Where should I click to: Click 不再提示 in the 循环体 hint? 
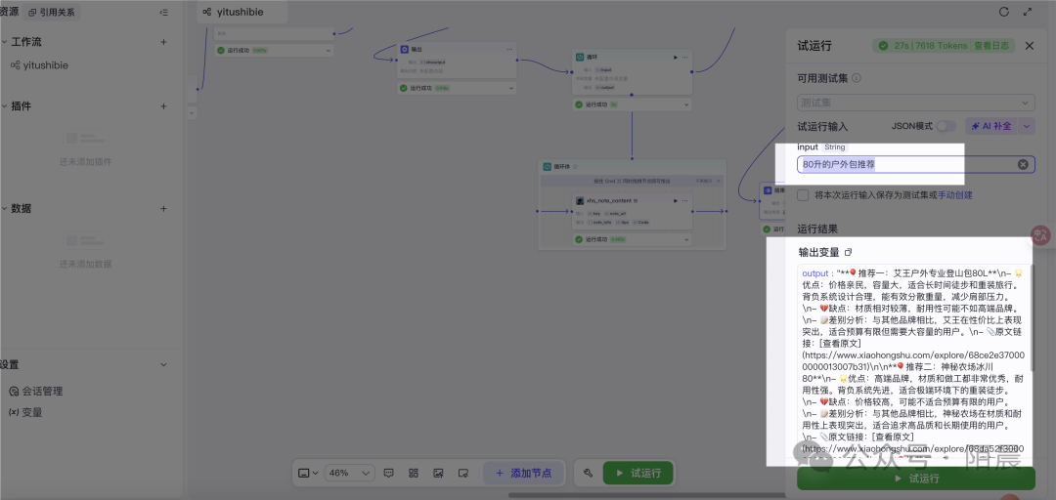pos(704,181)
